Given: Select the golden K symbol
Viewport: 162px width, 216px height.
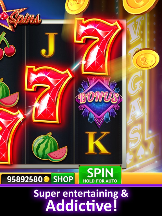Looking at the screenshot, I should (98, 143).
